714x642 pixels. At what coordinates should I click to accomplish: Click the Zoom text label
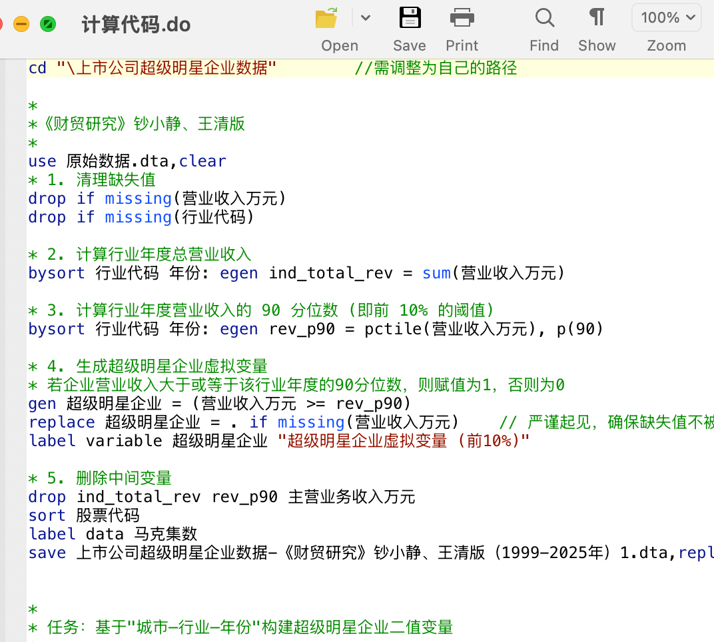coord(667,45)
